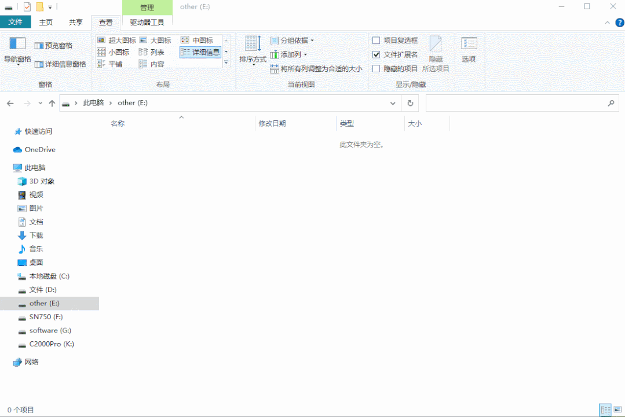The image size is (625, 417).
Task: Click the refresh icon in address bar
Action: (410, 103)
